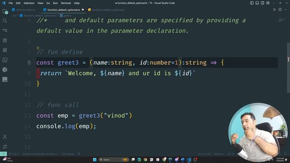This screenshot has width=290, height=163.
Task: Open the File menu
Action: coord(11,3)
